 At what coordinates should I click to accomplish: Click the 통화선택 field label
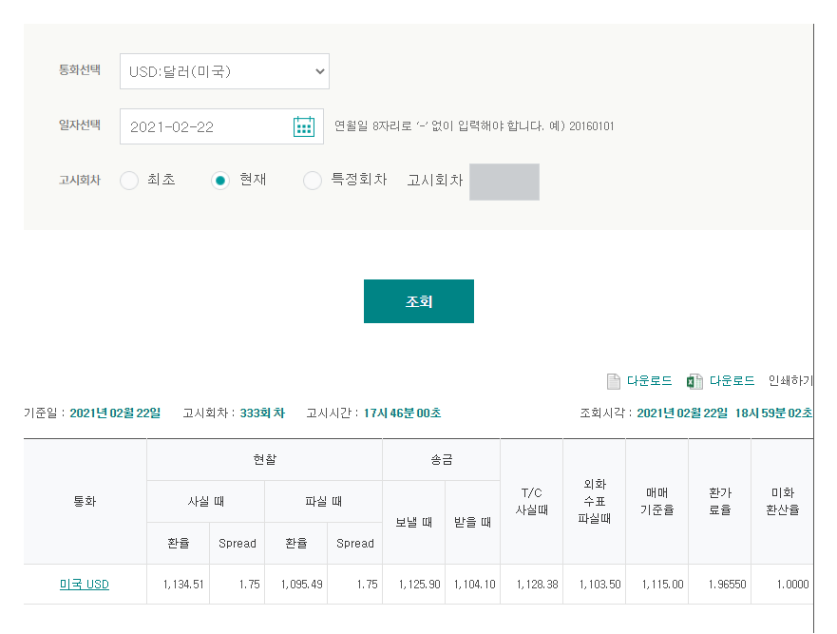tap(80, 70)
